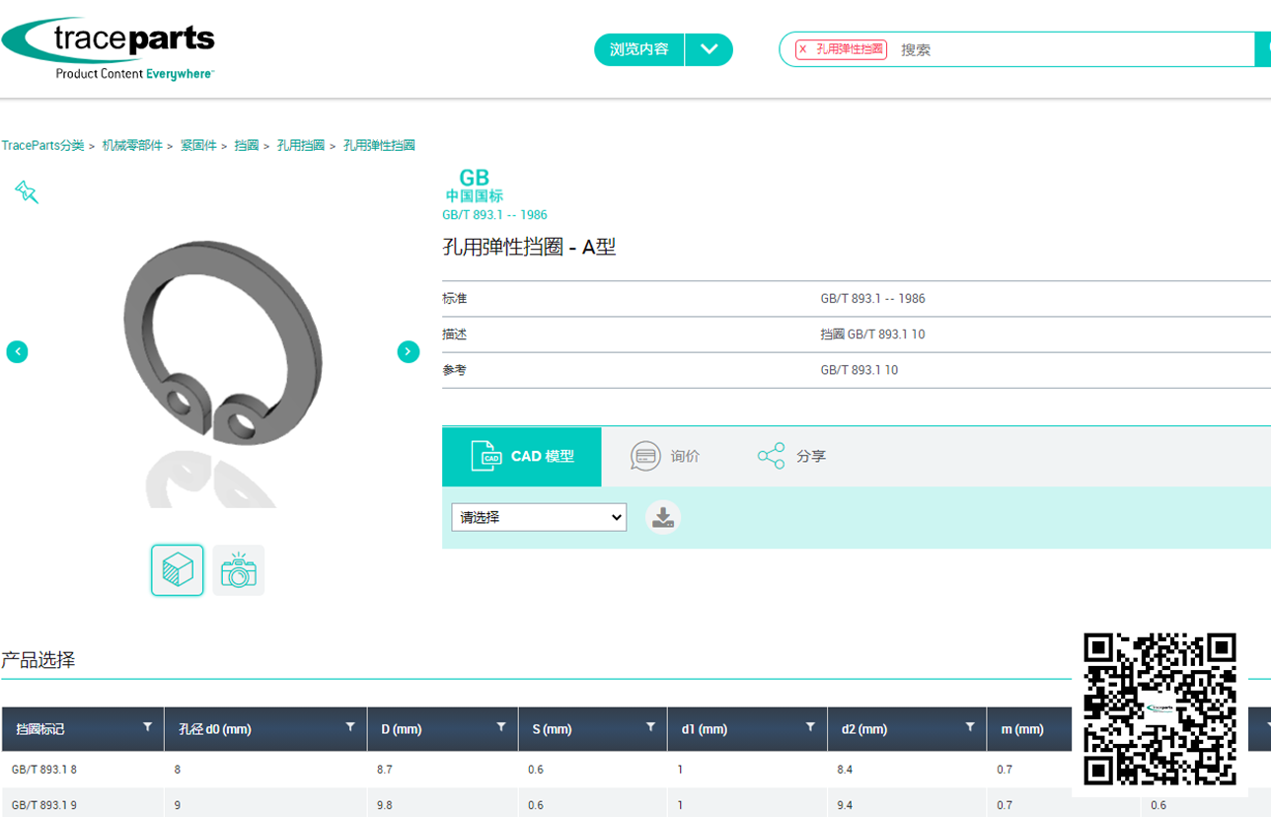Screen dimensions: 1271x817
Task: Select the 3D cube view thumbnail
Action: (178, 570)
